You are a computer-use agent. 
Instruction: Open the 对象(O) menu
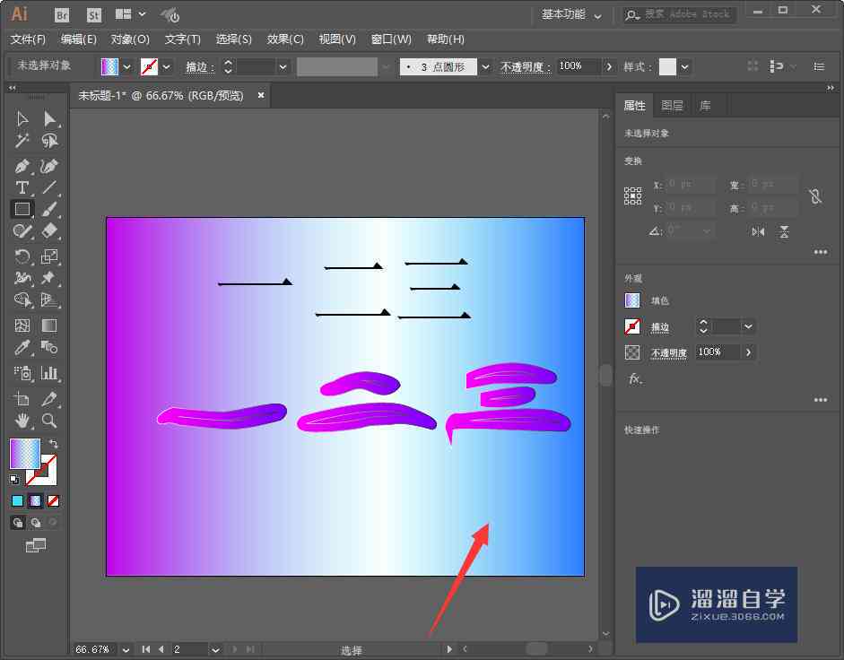point(130,39)
